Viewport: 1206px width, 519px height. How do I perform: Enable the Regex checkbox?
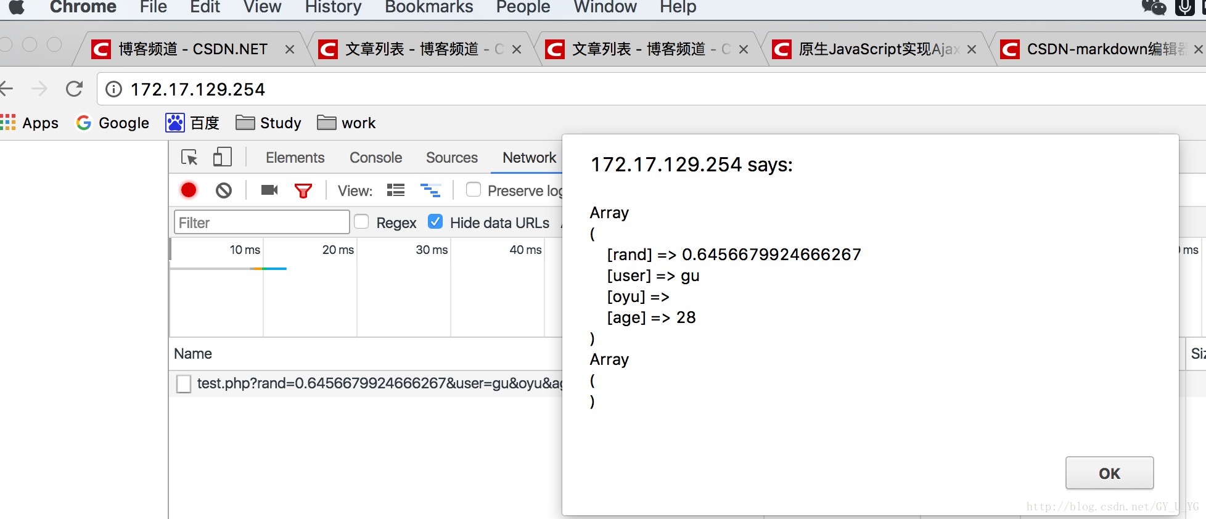[361, 222]
